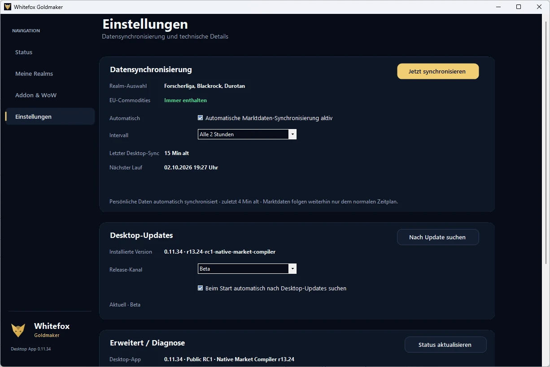The width and height of the screenshot is (550, 367).
Task: Click realm list Forscherliga, Blackrock, Durotan
Action: [205, 86]
